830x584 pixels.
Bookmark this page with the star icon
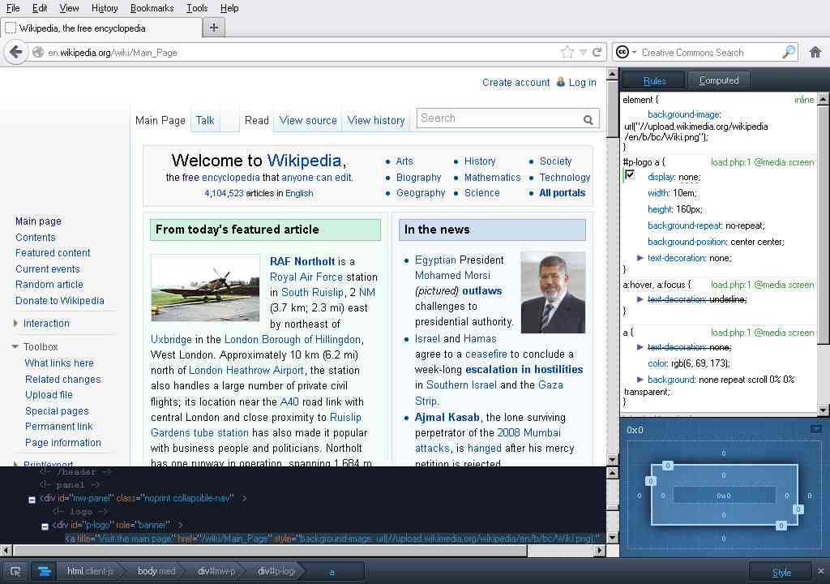point(567,53)
